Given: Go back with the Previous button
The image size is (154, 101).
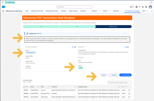Looking at the screenshot, I should click(113, 75).
